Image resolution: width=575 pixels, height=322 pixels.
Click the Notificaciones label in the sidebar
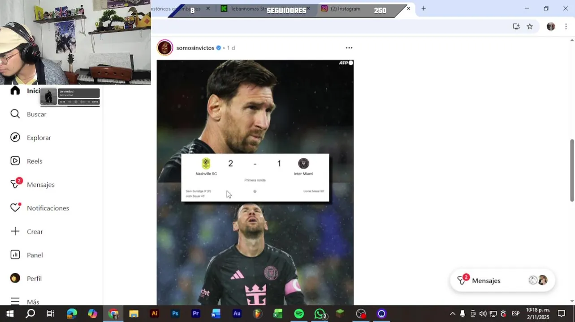point(48,208)
